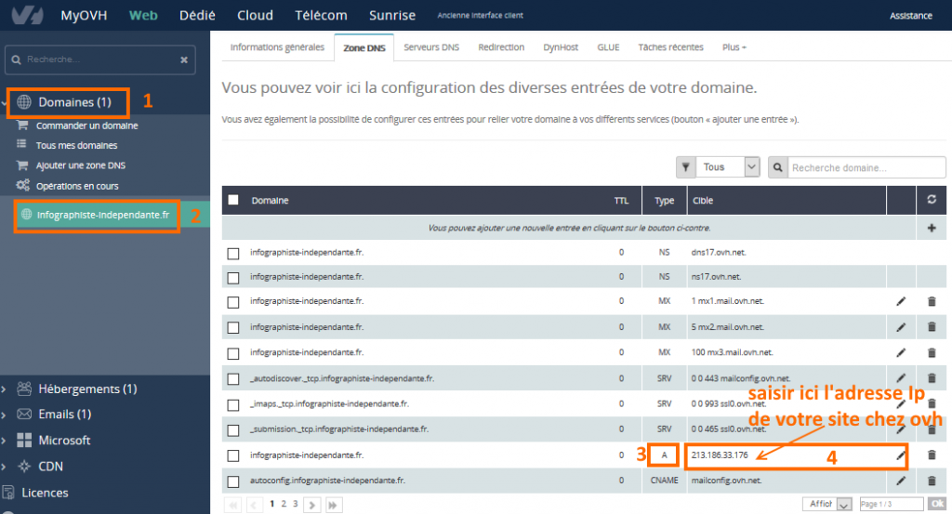Edit the mx1.mail.ovh.net MX record
Viewport: 952px width, 514px height.
point(901,301)
